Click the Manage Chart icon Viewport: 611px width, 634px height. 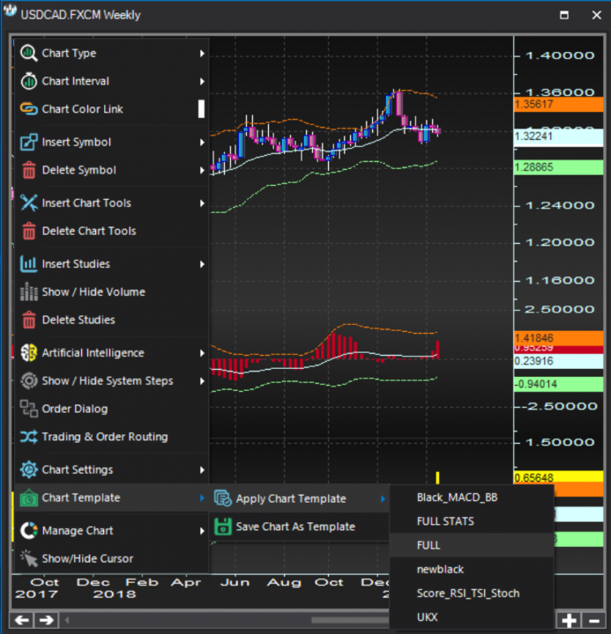pyautogui.click(x=29, y=530)
